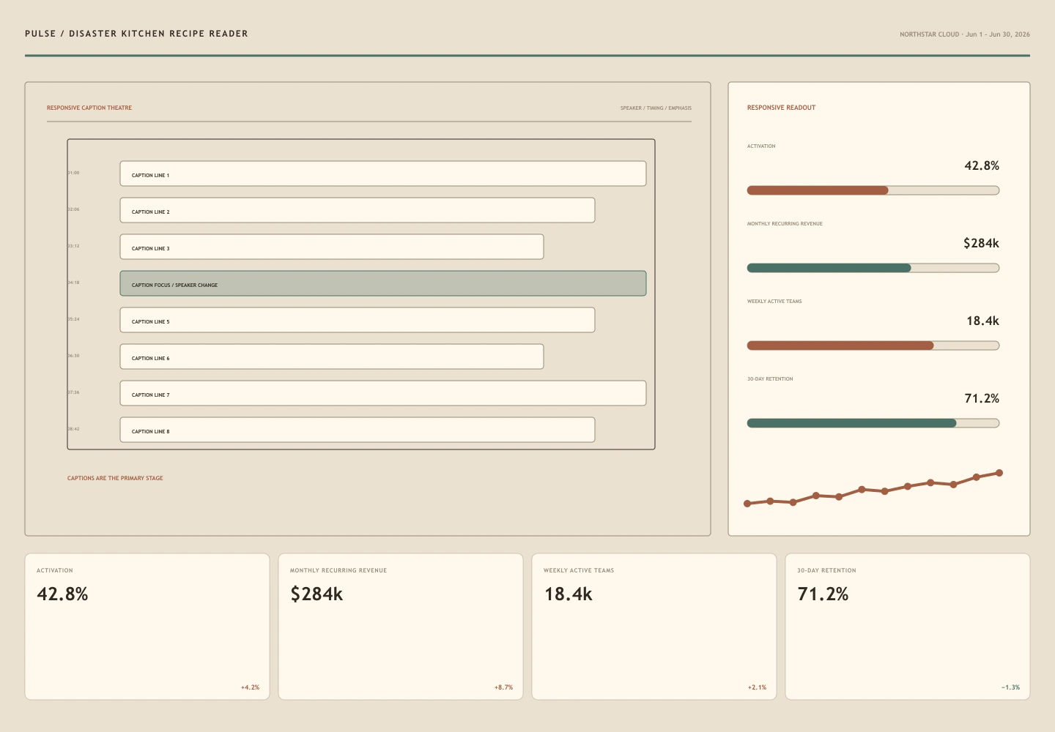1055x732 pixels.
Task: Click the −1.3% change value
Action: 1010,687
